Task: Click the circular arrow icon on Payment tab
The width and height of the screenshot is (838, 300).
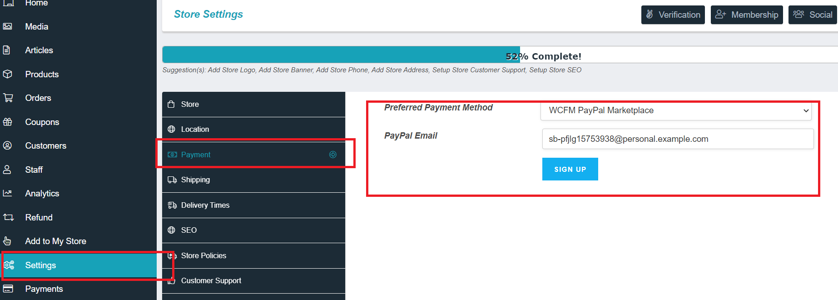Action: [333, 155]
